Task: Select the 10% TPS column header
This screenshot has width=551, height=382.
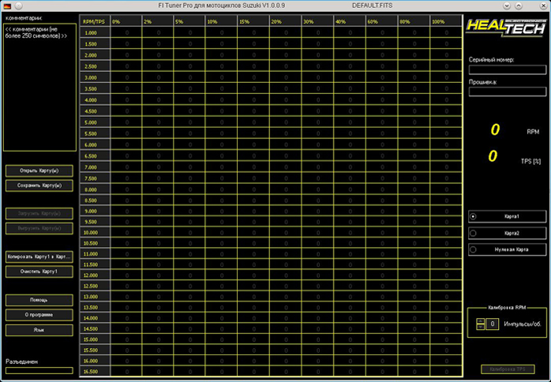Action: point(221,21)
